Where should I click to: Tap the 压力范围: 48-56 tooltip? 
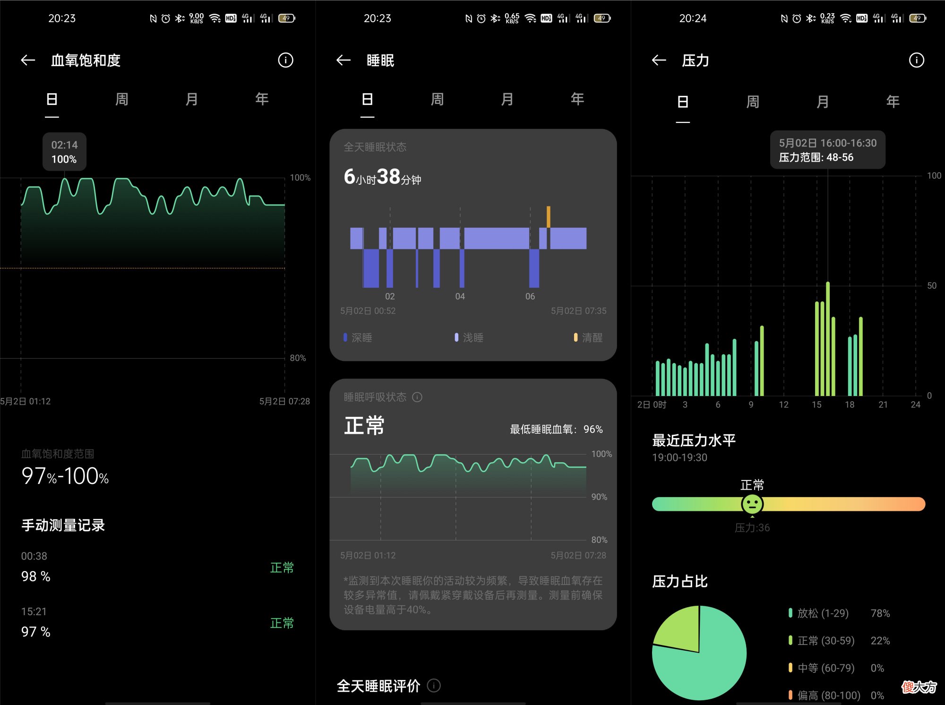828,150
